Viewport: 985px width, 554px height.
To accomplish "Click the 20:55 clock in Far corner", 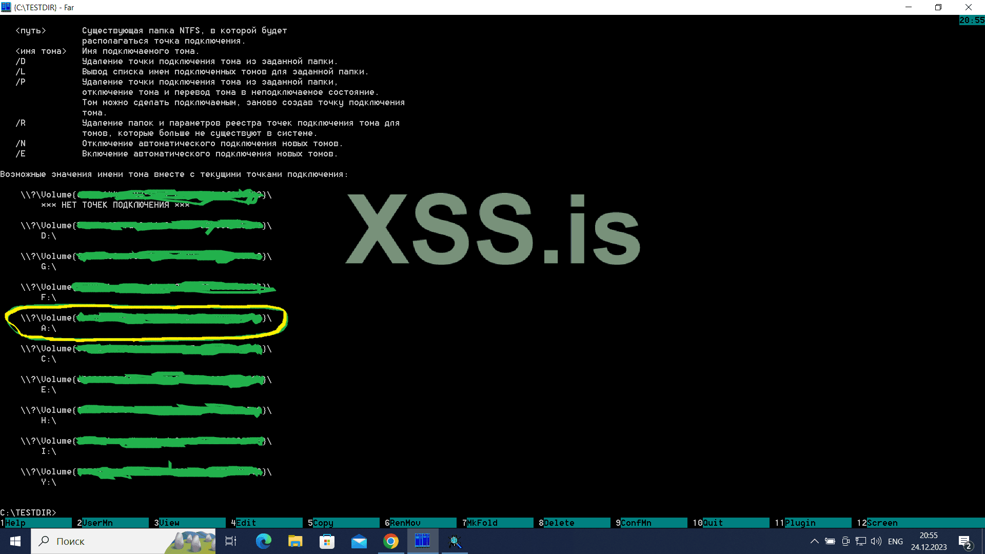I will point(972,20).
